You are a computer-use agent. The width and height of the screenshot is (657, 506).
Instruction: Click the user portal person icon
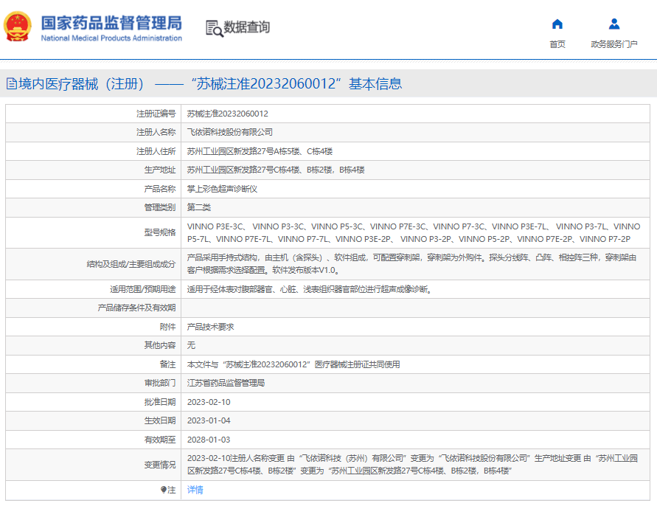tap(614, 24)
